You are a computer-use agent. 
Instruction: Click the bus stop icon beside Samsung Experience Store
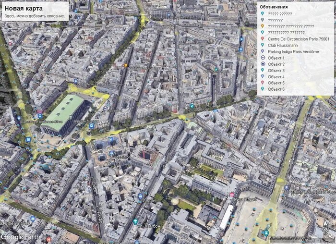40,116
